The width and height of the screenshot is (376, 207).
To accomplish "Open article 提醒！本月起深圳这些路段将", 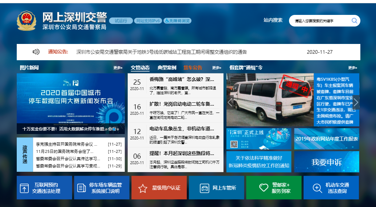I will coord(182,153).
